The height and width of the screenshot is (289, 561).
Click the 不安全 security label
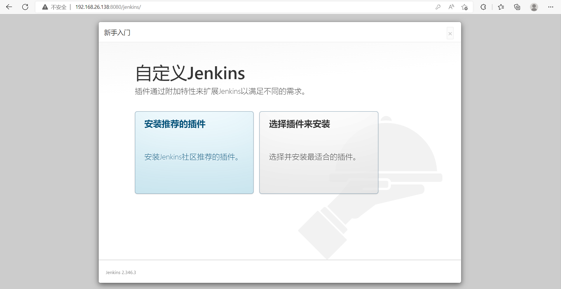(59, 7)
